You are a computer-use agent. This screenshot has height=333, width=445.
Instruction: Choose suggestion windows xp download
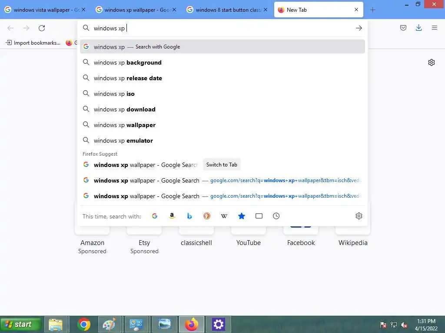[222, 109]
